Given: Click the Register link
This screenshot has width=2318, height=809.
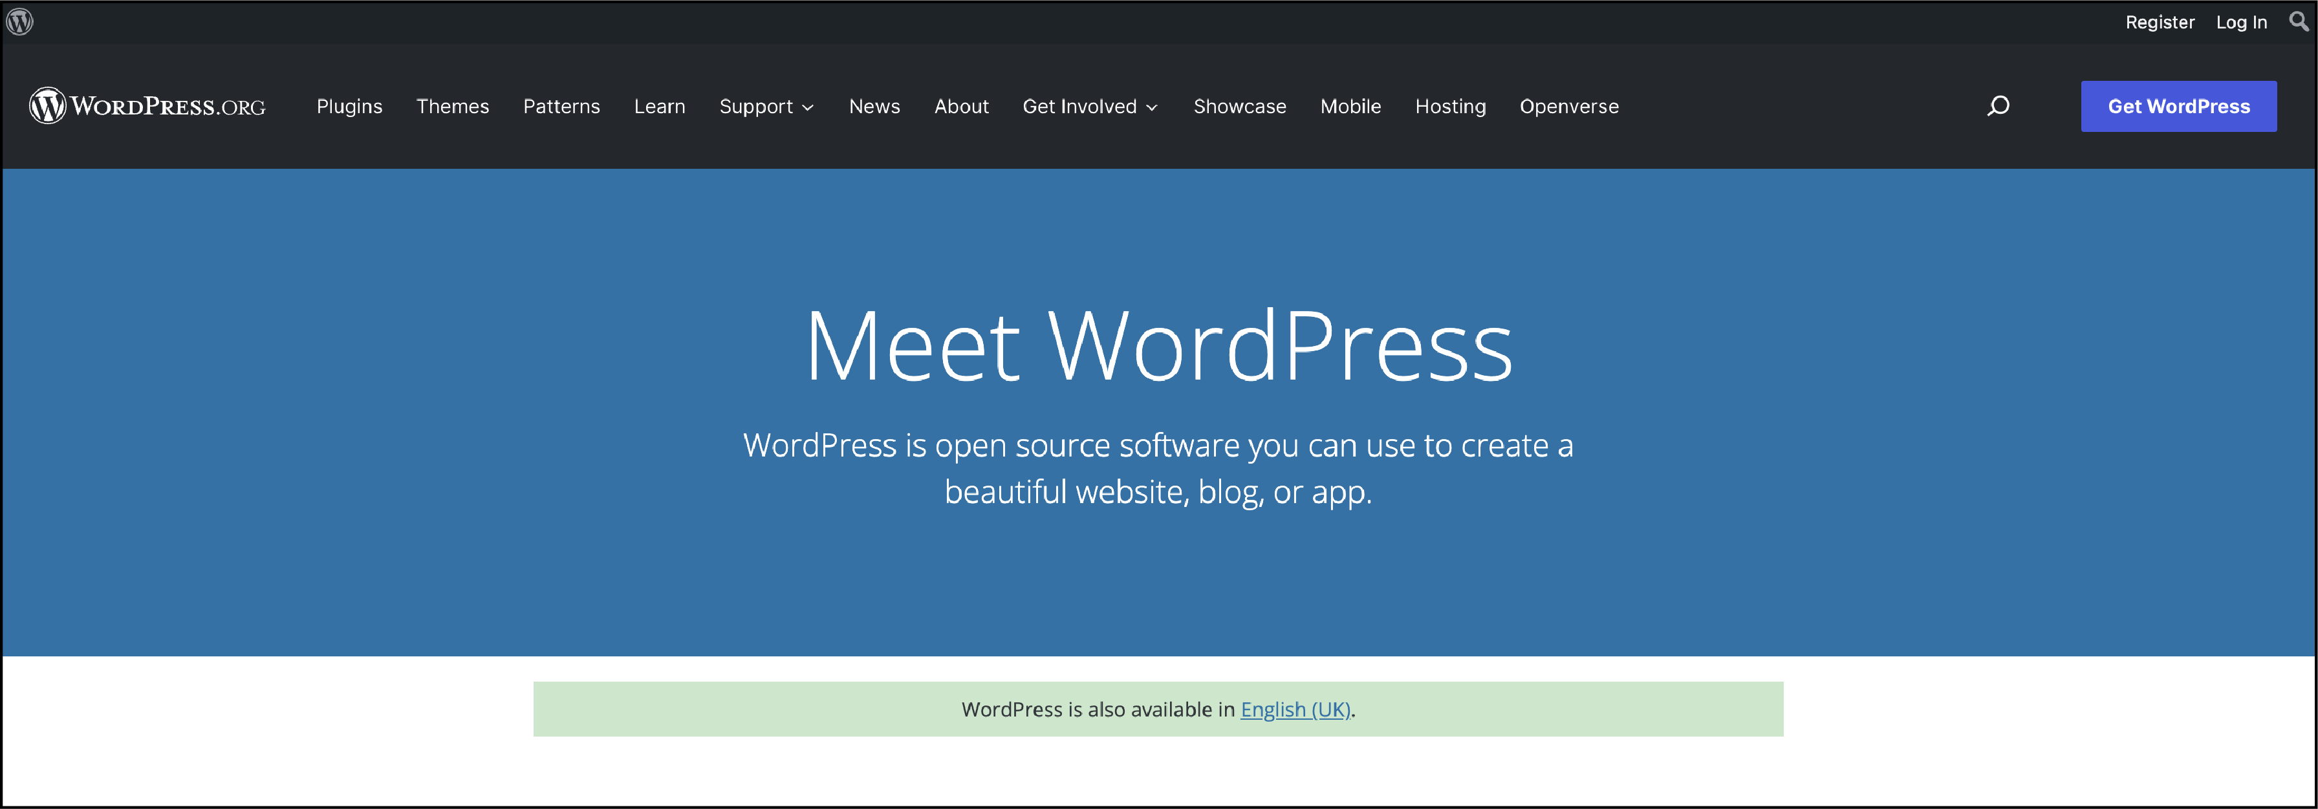Looking at the screenshot, I should point(2160,23).
